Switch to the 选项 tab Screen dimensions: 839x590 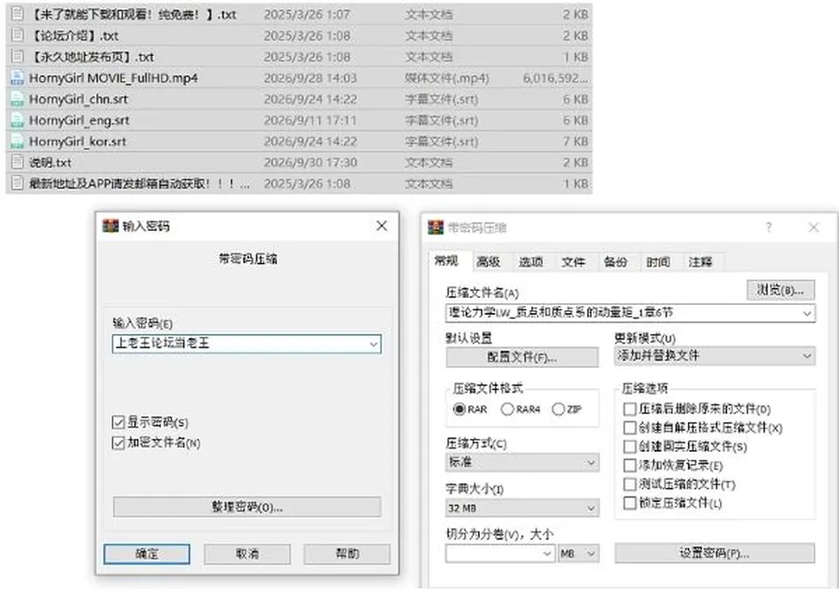click(530, 262)
